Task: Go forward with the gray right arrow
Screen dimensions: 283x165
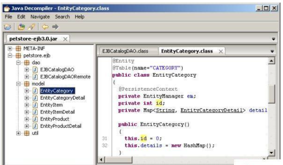Action: pyautogui.click(x=55, y=27)
